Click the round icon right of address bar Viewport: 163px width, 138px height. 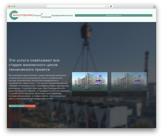click(x=111, y=6)
